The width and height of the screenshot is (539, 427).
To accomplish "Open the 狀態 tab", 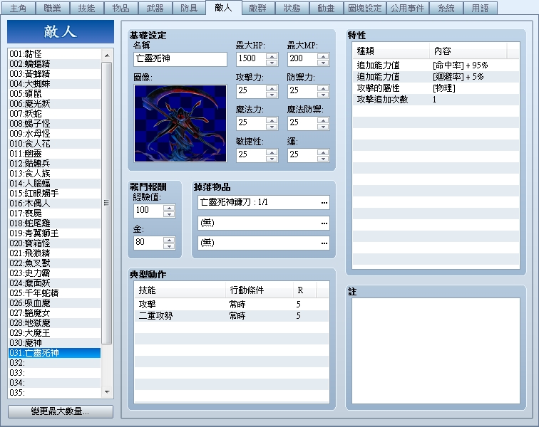I will [x=292, y=8].
